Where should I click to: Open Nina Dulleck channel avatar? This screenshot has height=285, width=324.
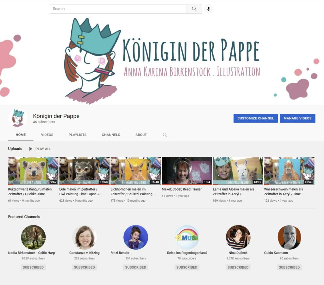pos(238,237)
